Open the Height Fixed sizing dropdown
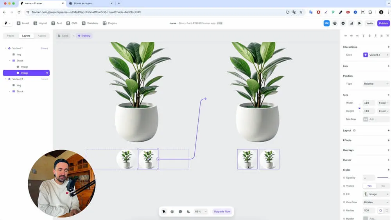 tap(384, 111)
